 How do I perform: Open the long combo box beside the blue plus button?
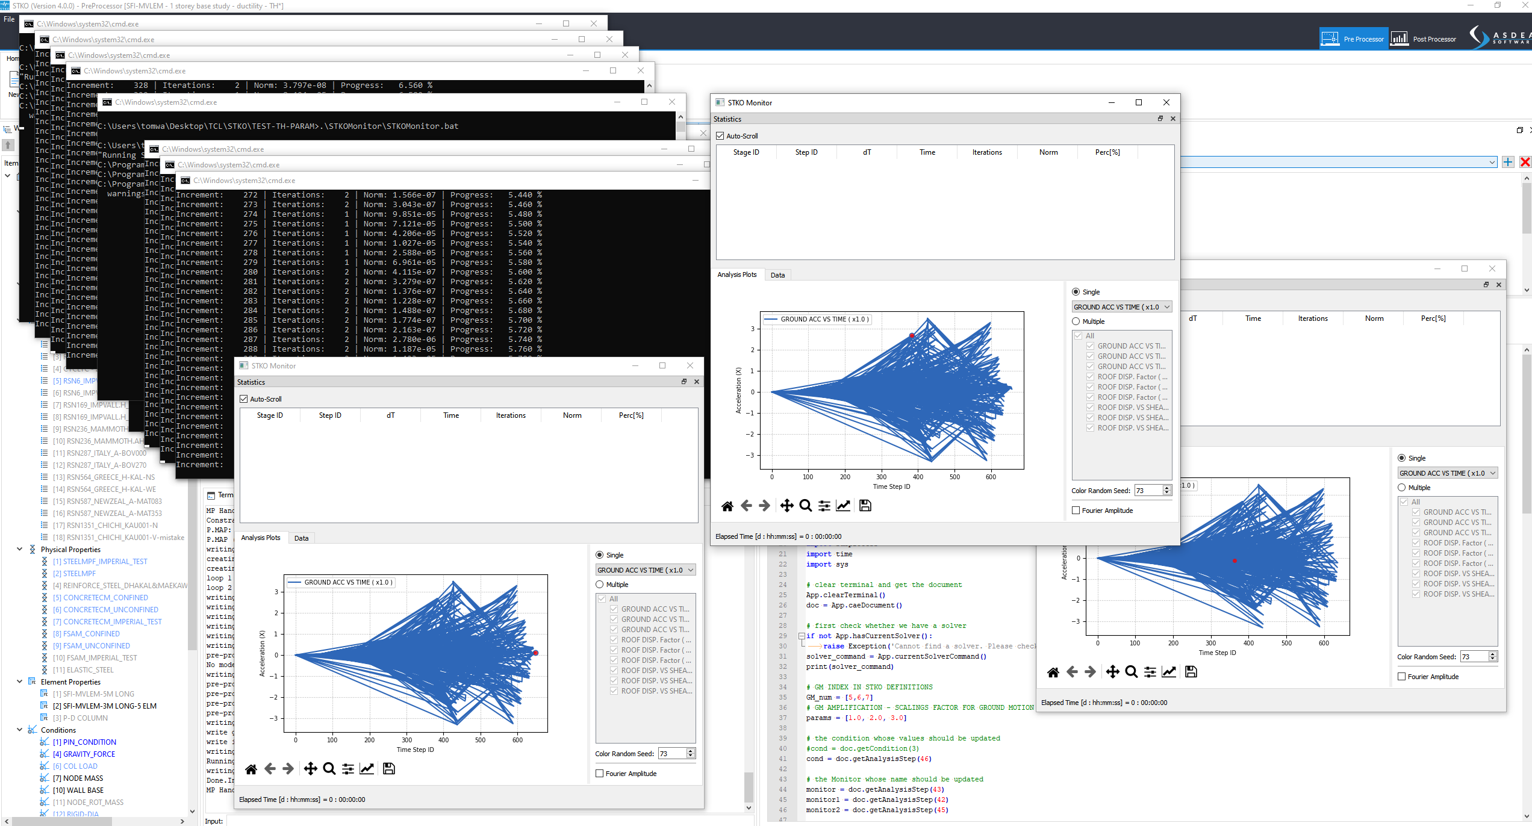[x=1339, y=162]
